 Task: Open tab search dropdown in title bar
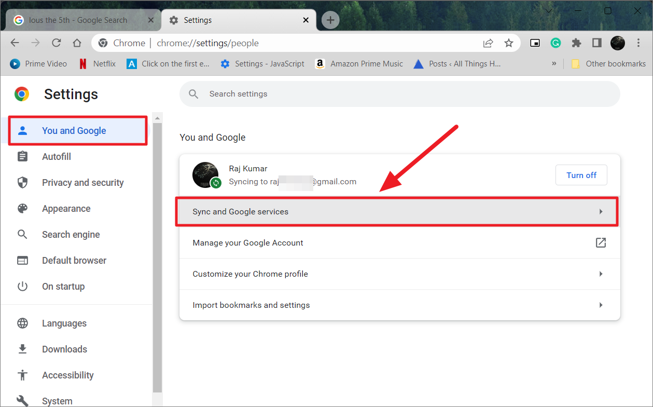(549, 10)
